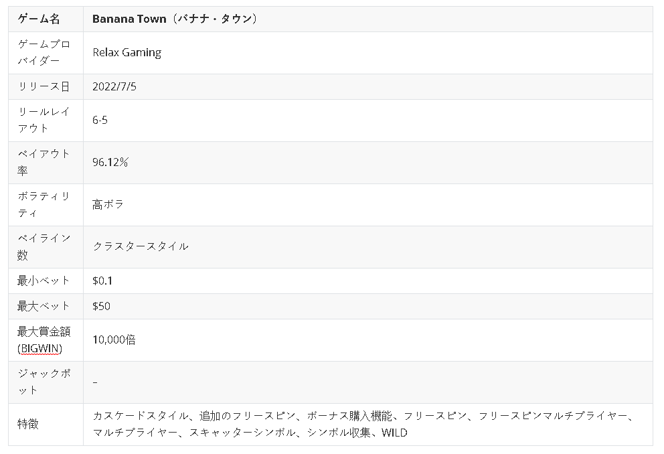The height and width of the screenshot is (454, 664).
Task: Click the Banana Town title cell
Action: tap(175, 19)
